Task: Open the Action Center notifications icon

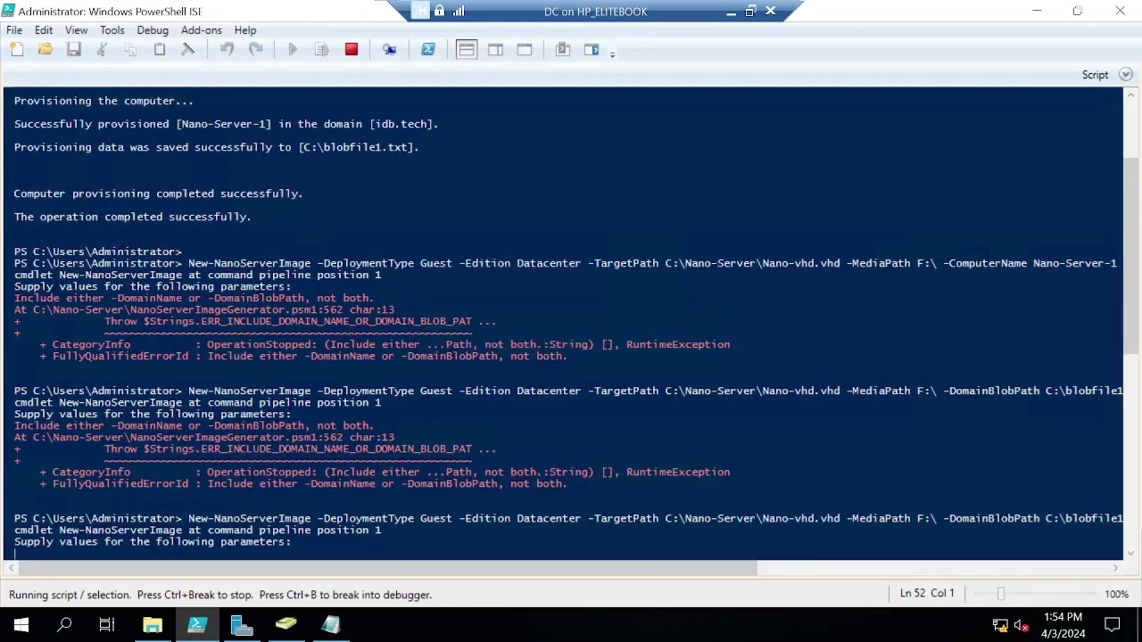Action: click(1113, 624)
